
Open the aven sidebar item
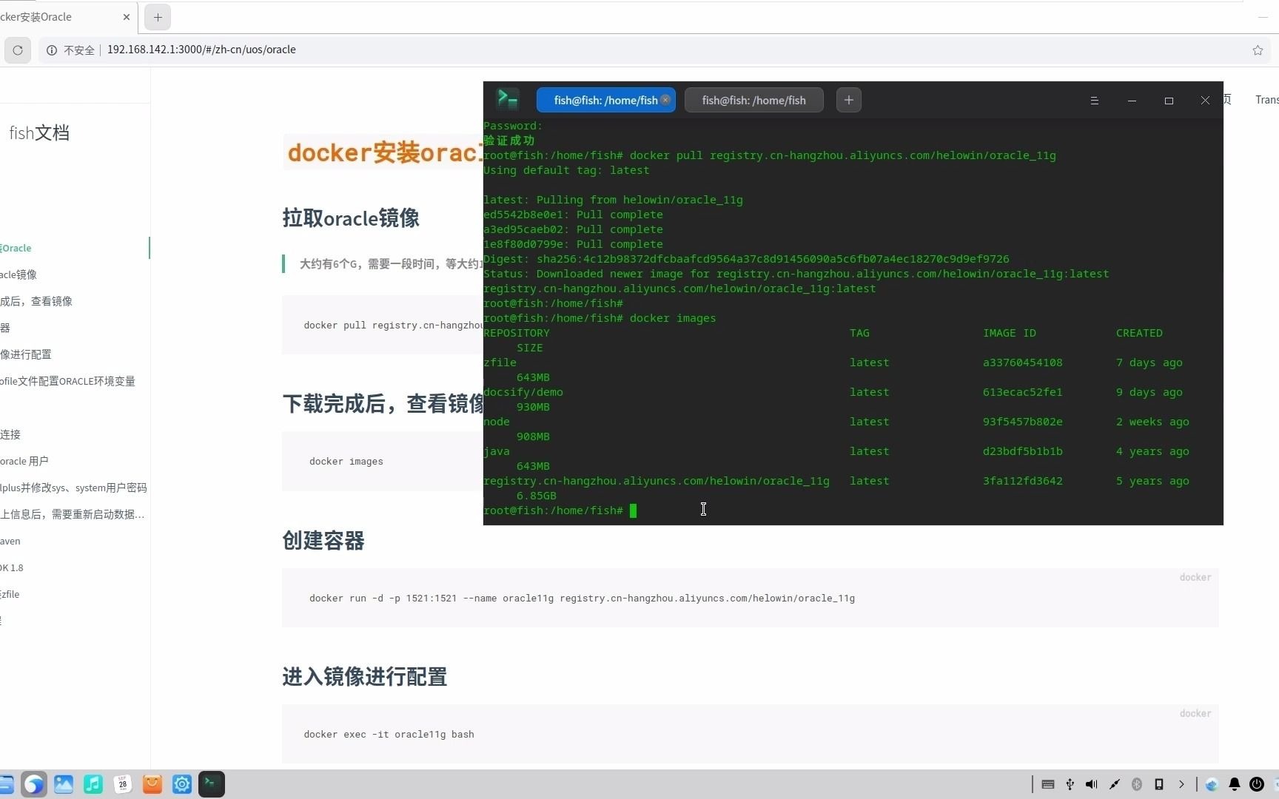[10, 541]
